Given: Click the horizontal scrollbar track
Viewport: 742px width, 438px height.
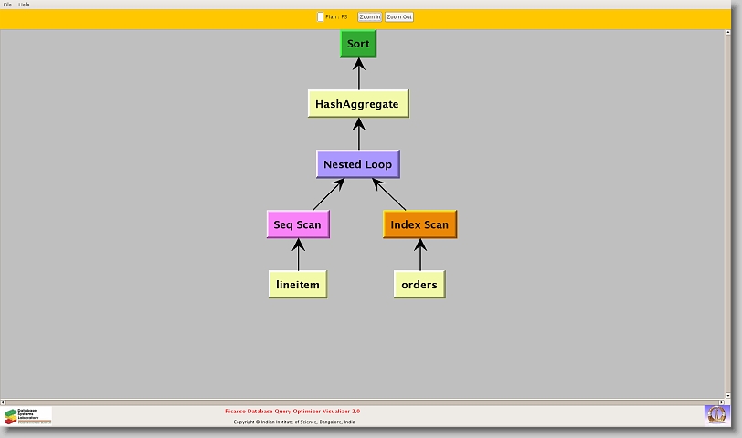Looking at the screenshot, I should coord(366,401).
